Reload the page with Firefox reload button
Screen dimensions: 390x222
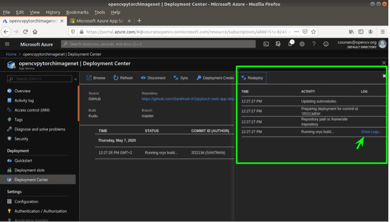pyautogui.click(x=25, y=32)
